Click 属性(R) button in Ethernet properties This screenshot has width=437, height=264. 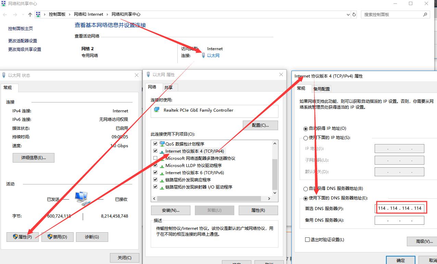[x=258, y=210]
